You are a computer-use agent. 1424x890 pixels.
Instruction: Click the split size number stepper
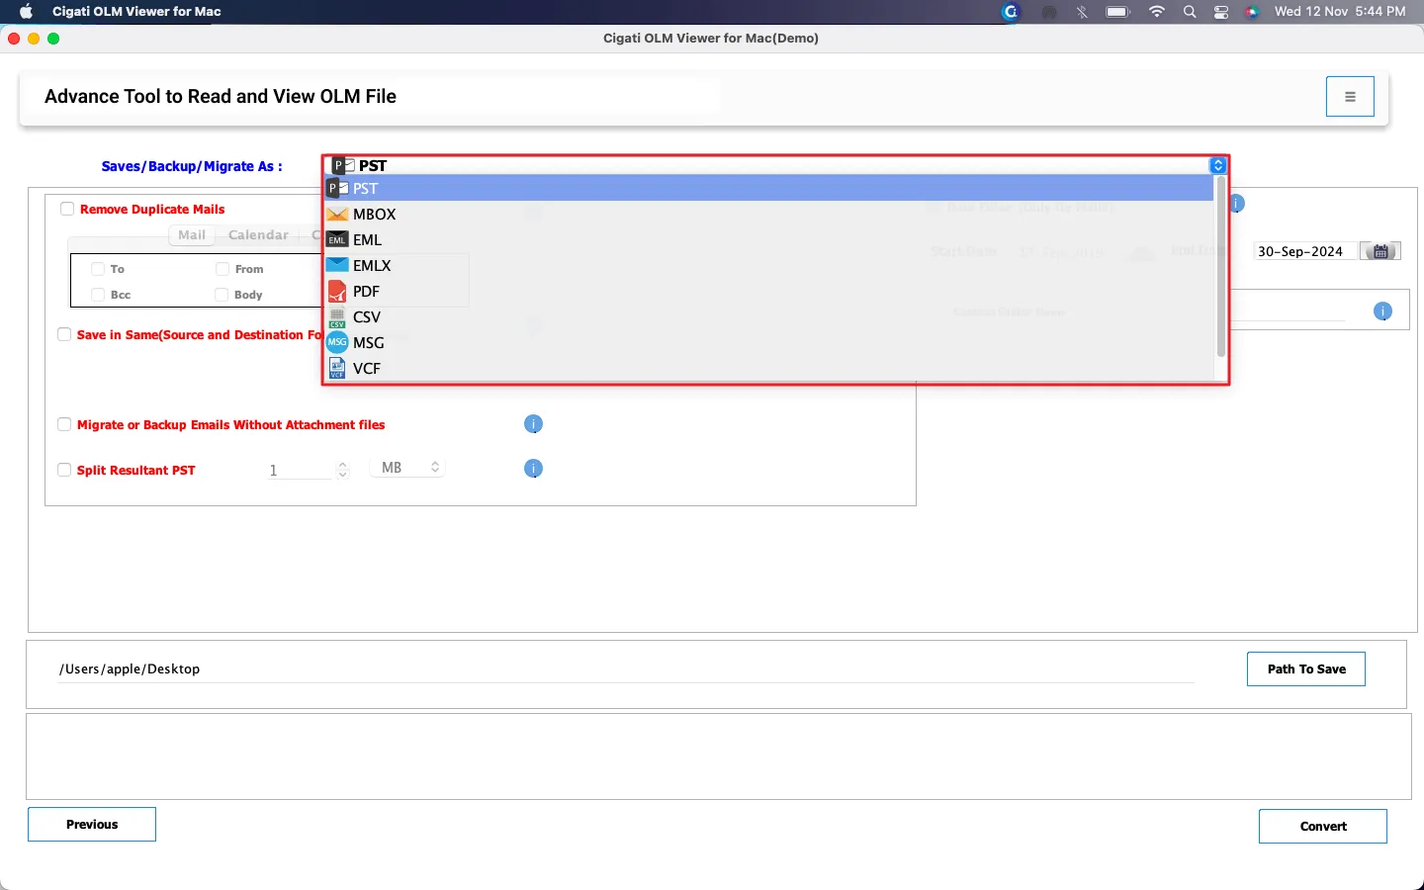(342, 469)
